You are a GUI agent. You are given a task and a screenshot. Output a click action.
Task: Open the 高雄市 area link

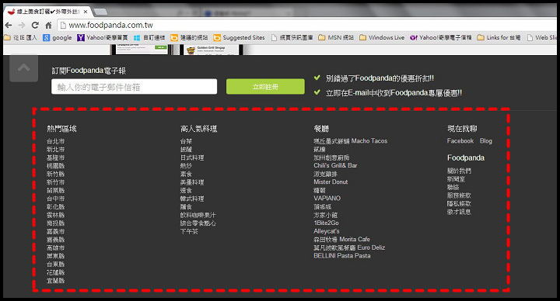[x=55, y=247]
